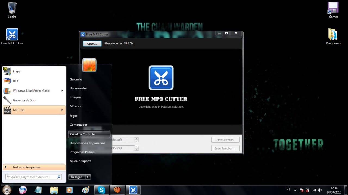Switch to the Fraps paw taskbar icon
Viewport: 348px width, 195px height.
tap(117, 190)
